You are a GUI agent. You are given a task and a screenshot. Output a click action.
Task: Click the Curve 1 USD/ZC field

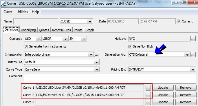90,88
